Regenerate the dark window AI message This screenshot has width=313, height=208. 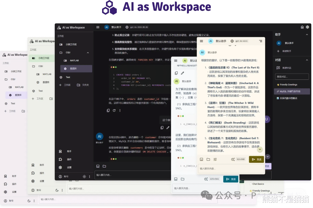(114, 110)
